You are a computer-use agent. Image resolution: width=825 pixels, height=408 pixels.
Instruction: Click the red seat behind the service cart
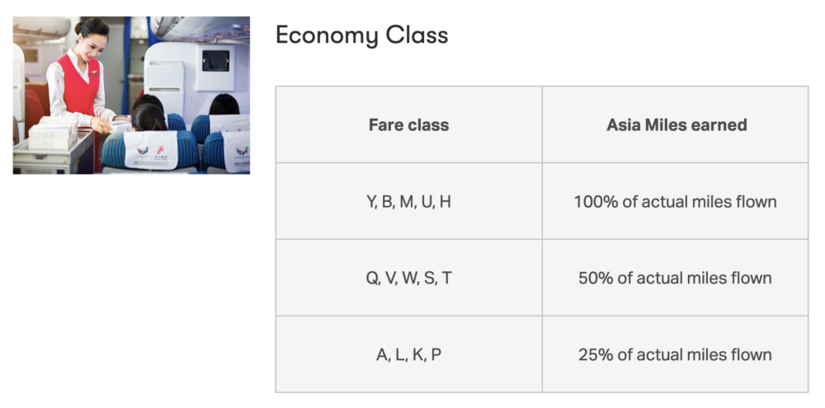34,107
